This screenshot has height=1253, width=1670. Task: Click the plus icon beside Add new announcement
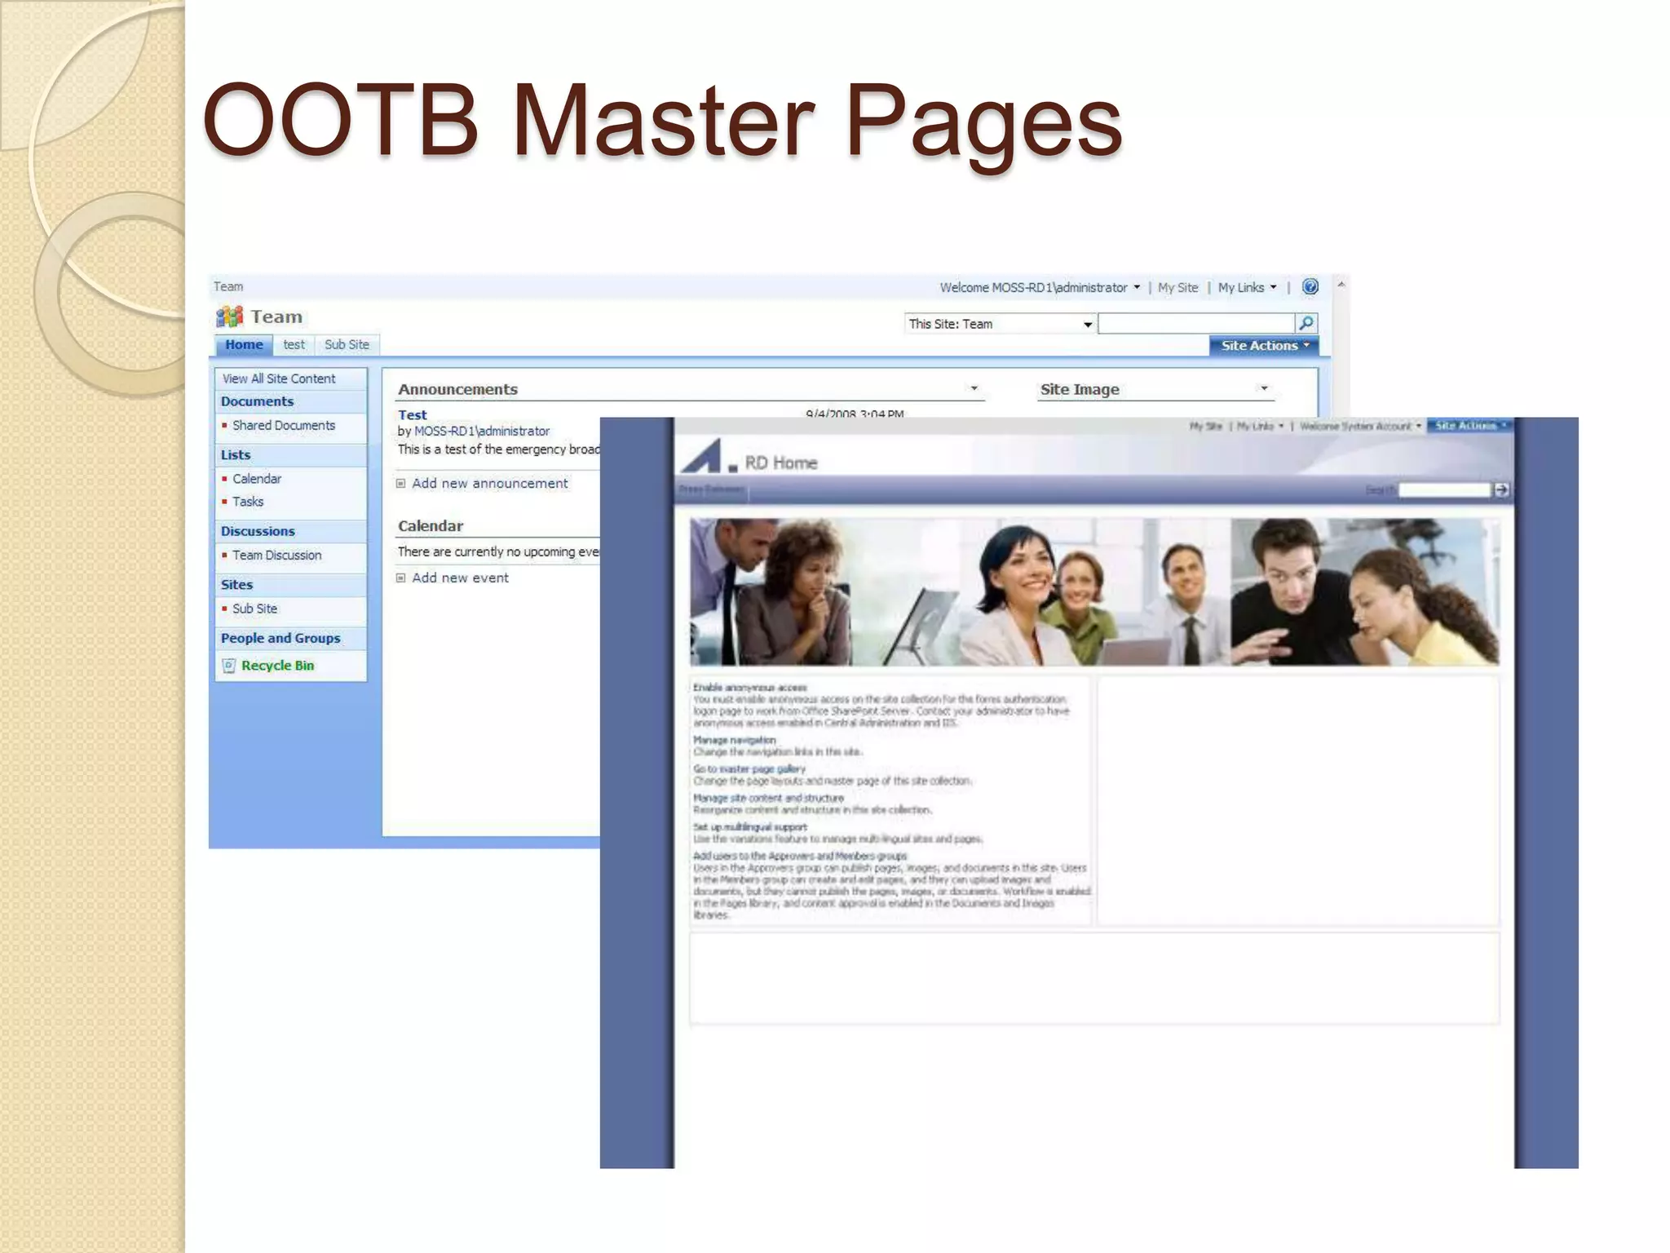(x=401, y=484)
